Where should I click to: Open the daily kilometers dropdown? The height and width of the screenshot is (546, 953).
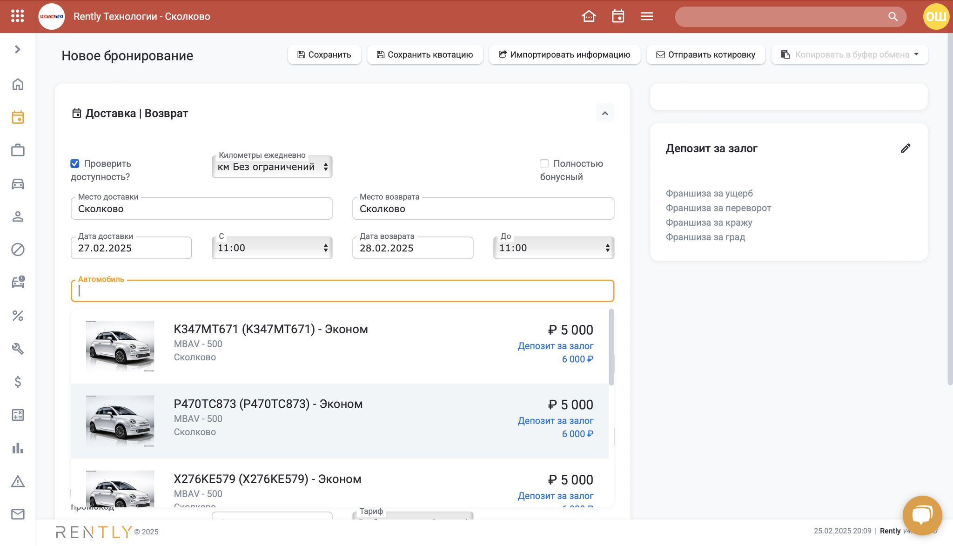(272, 167)
